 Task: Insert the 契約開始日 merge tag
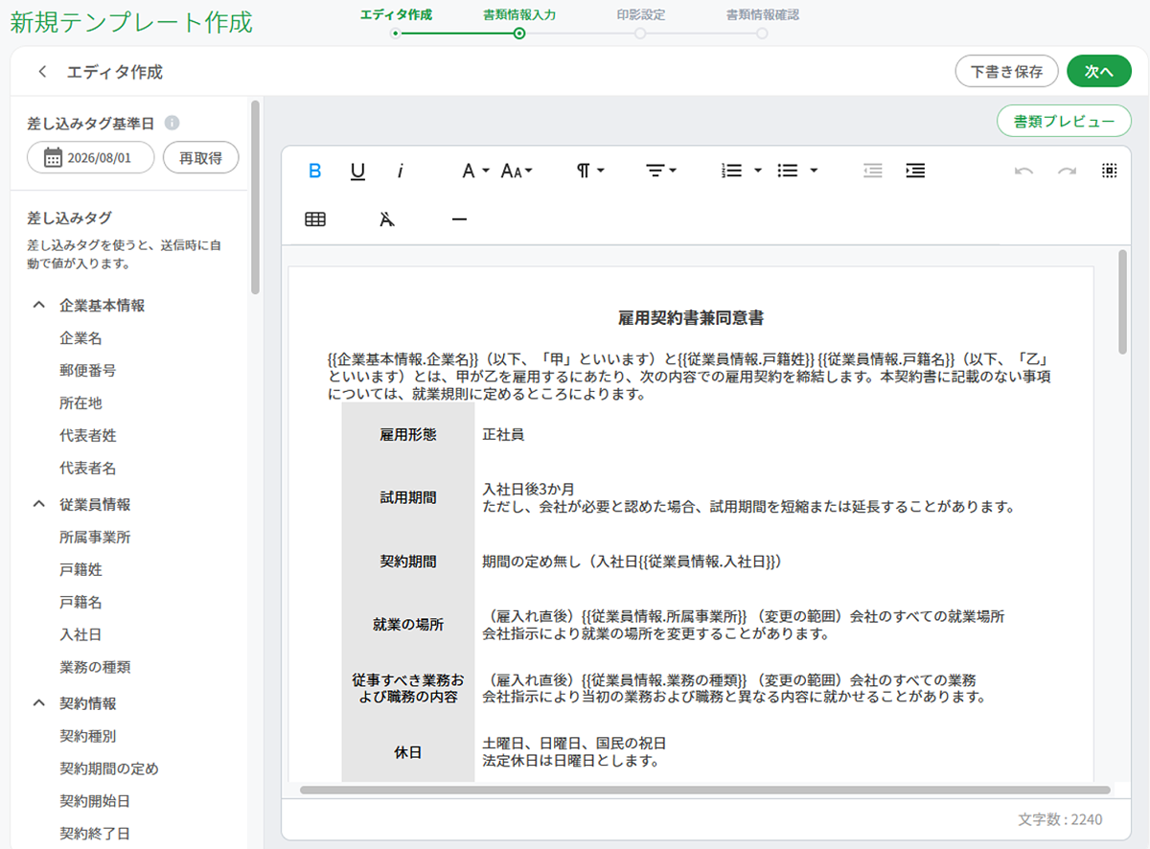(95, 800)
